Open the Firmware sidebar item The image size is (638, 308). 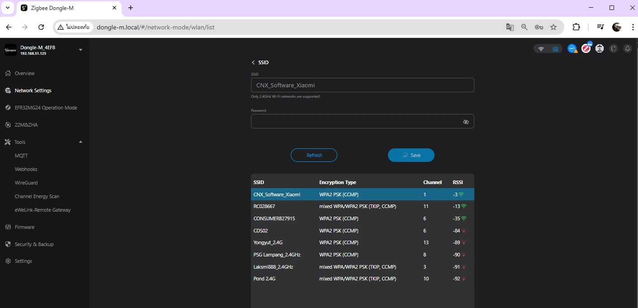(x=24, y=227)
